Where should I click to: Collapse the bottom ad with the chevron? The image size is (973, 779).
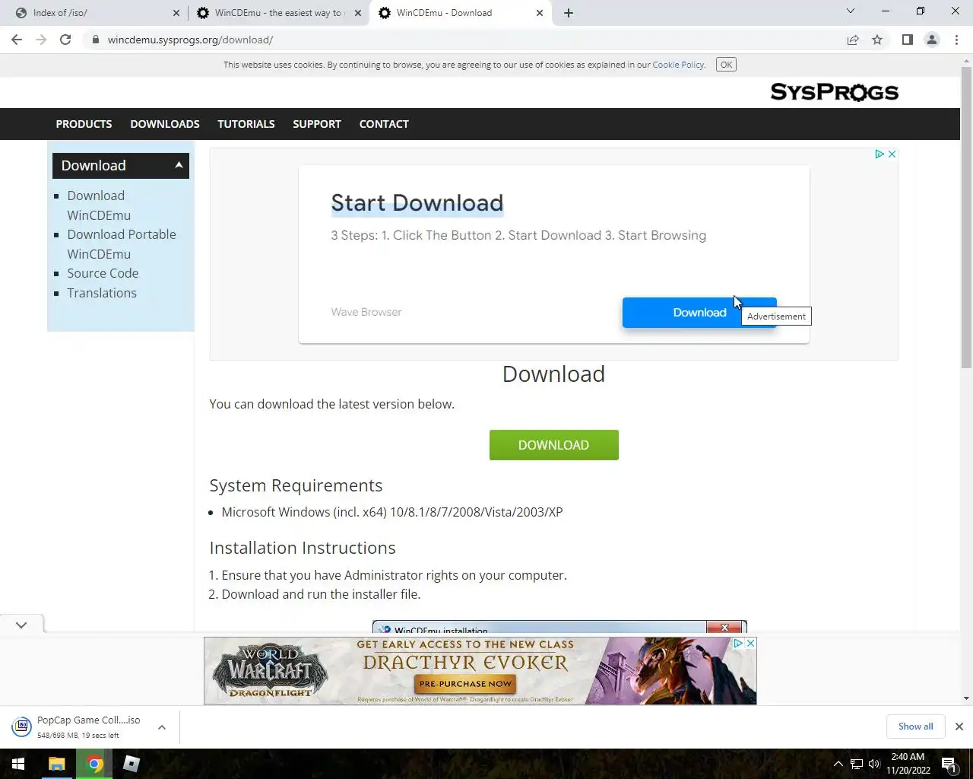[21, 625]
